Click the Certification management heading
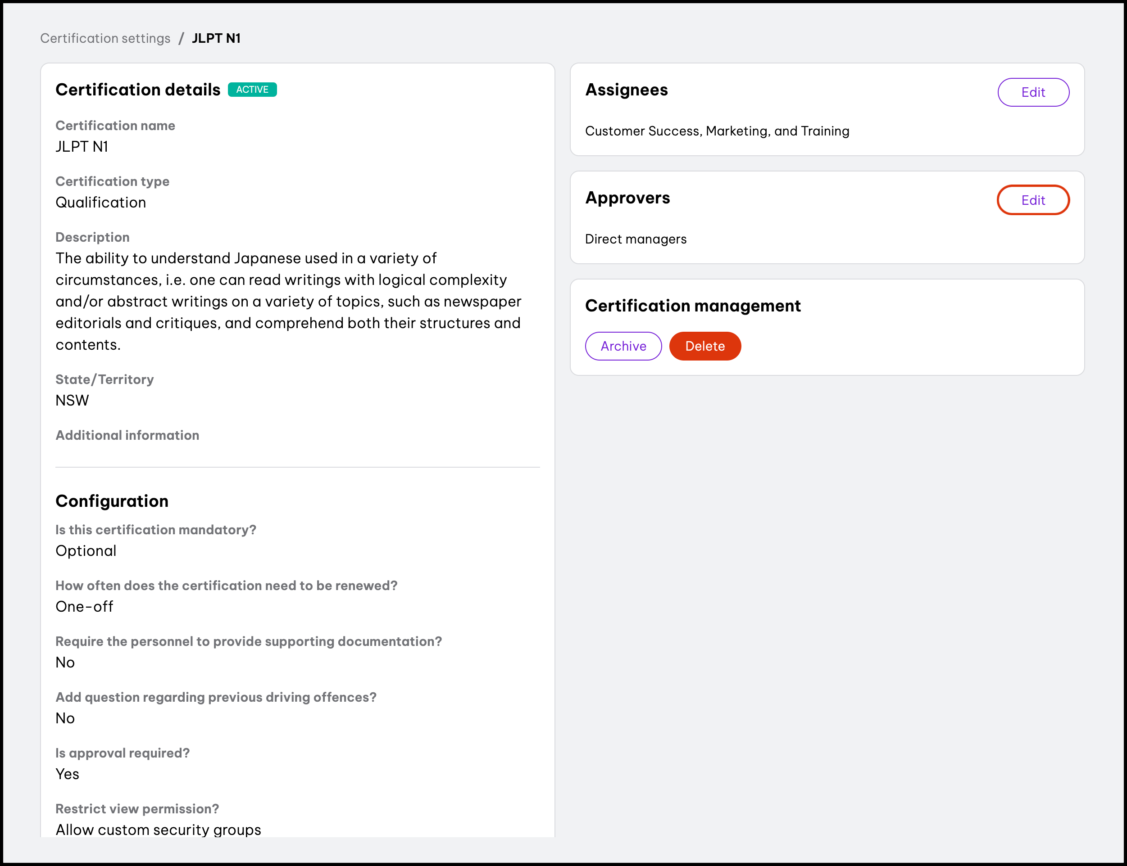The width and height of the screenshot is (1127, 866). (693, 306)
